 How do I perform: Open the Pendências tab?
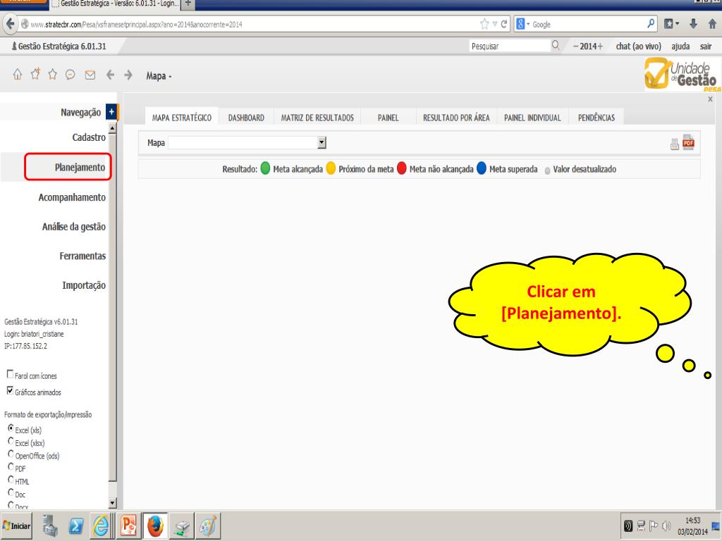pos(596,118)
